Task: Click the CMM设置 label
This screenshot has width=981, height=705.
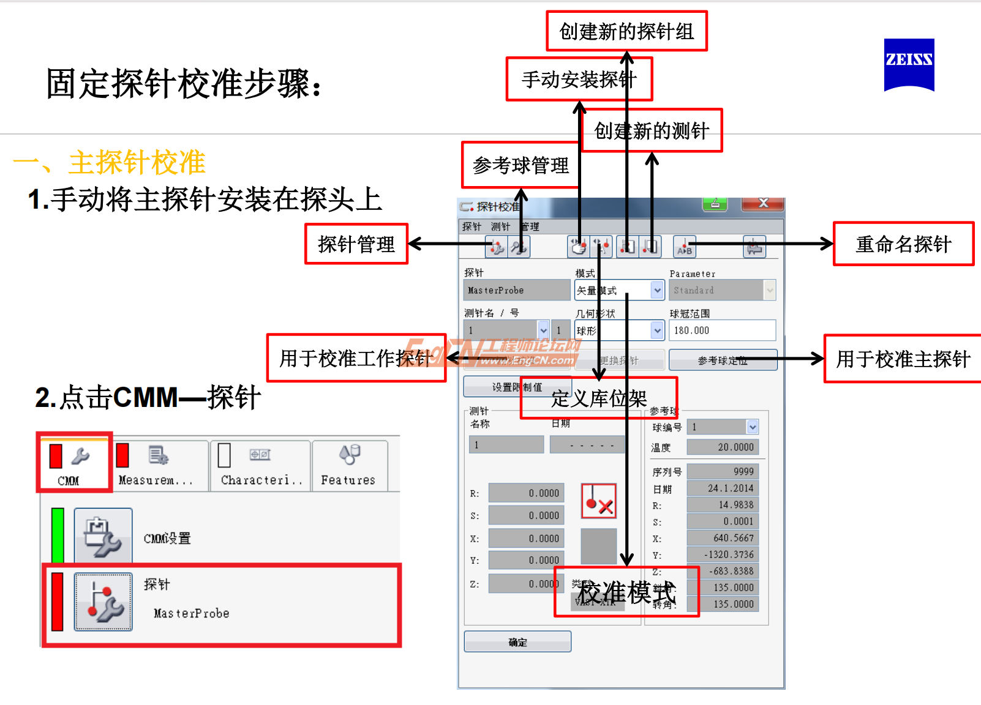Action: [x=167, y=539]
